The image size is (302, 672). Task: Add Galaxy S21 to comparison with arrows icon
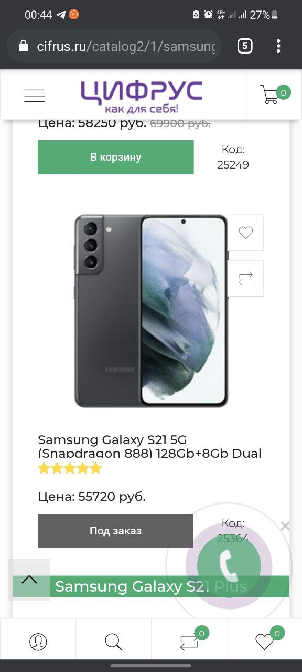[x=246, y=278]
